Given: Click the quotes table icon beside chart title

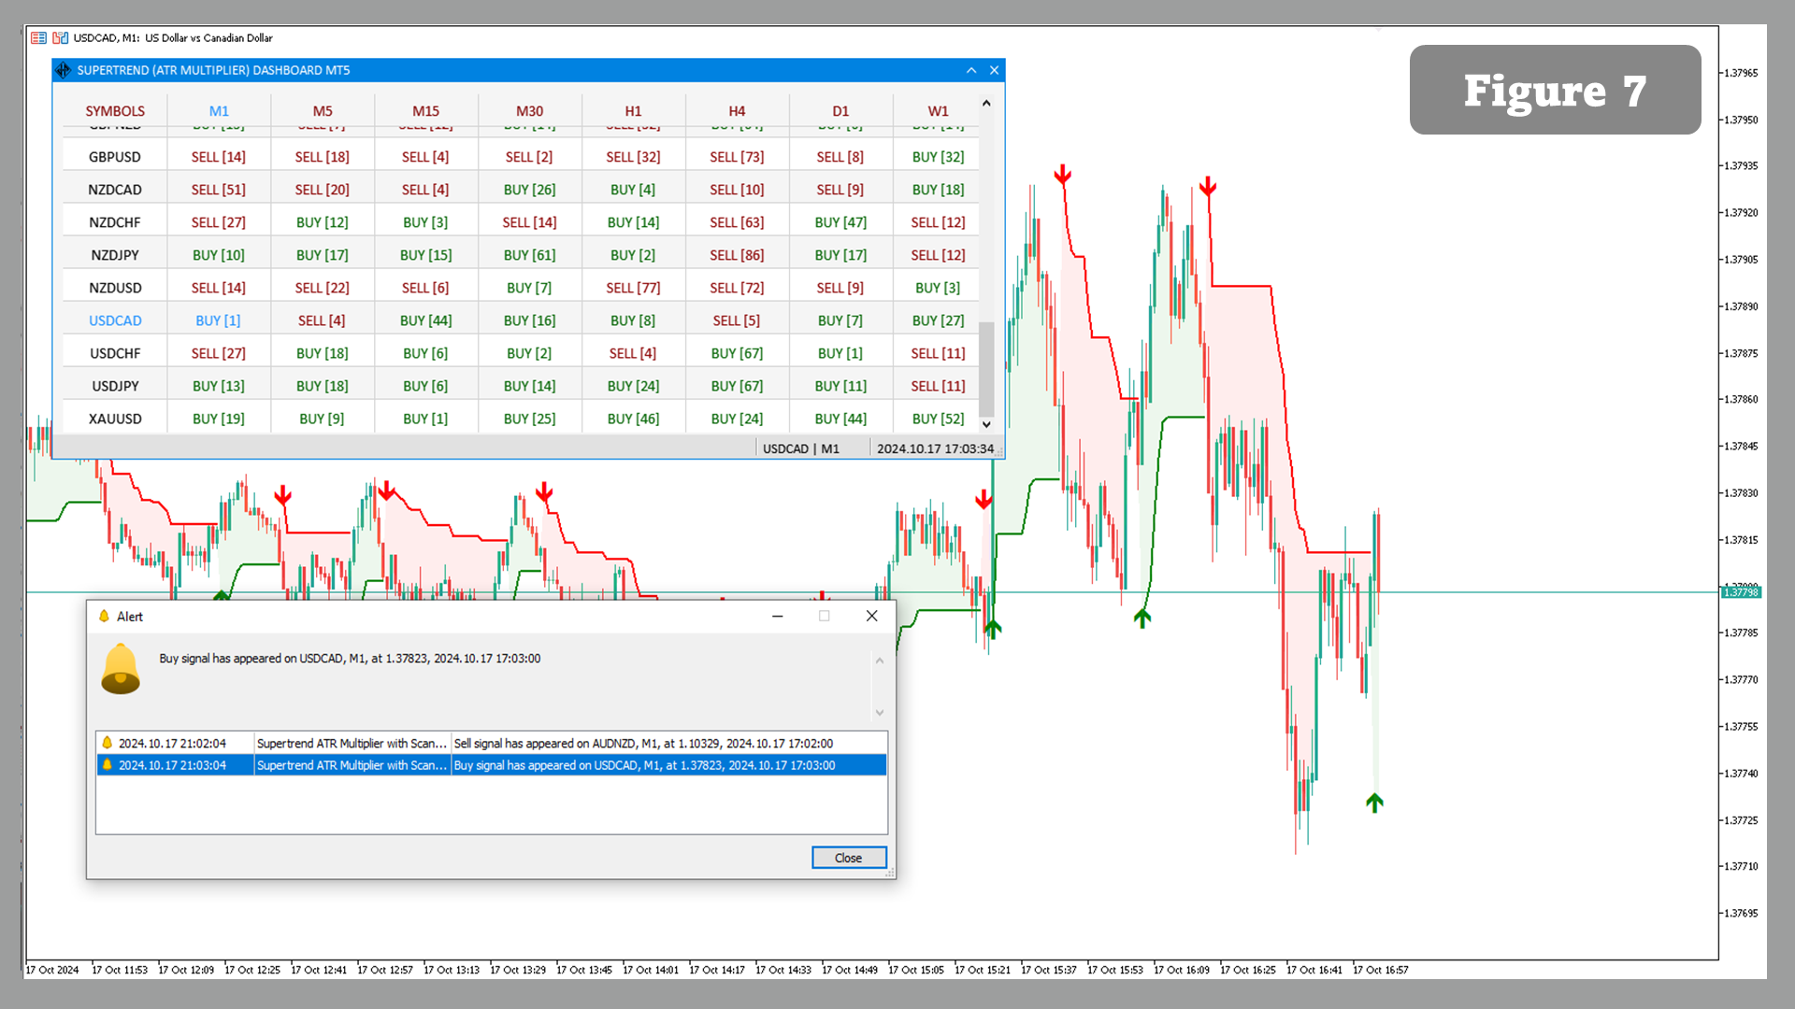Looking at the screenshot, I should click(38, 37).
